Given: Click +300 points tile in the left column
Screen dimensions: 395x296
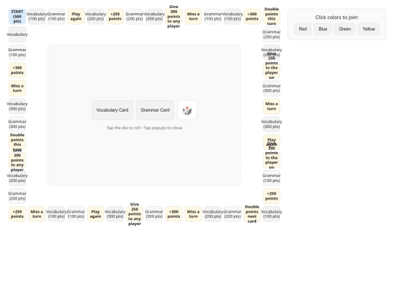Looking at the screenshot, I should pos(17,70).
